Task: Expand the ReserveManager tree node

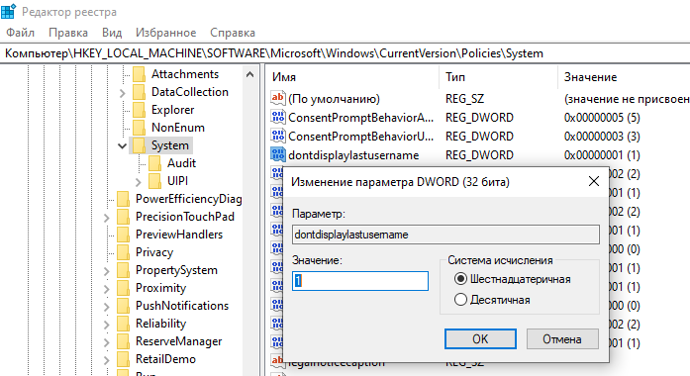Action: click(x=107, y=341)
